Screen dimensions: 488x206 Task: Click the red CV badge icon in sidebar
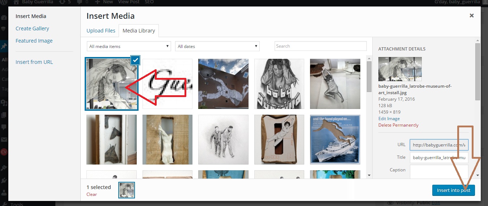(4, 152)
